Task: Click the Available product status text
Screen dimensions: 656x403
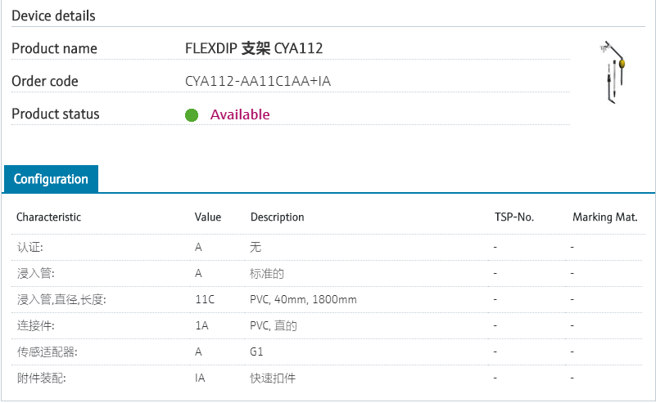Action: 240,114
